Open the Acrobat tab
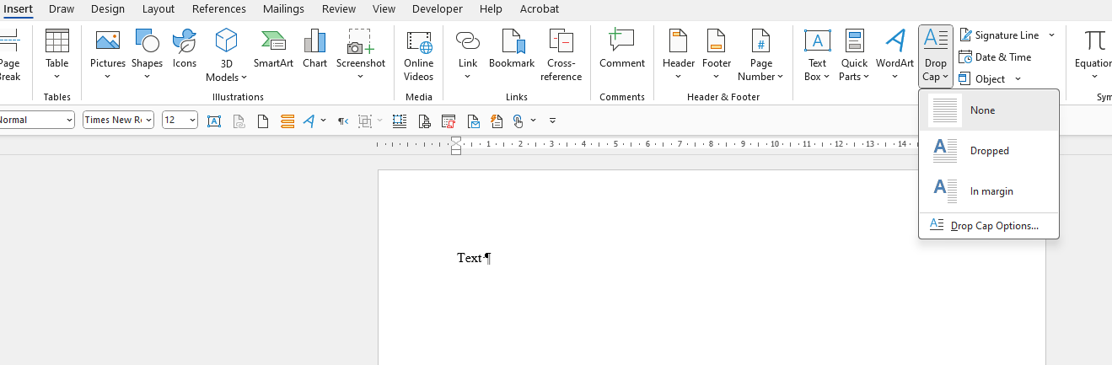Screen dimensions: 1112x365 pos(539,9)
